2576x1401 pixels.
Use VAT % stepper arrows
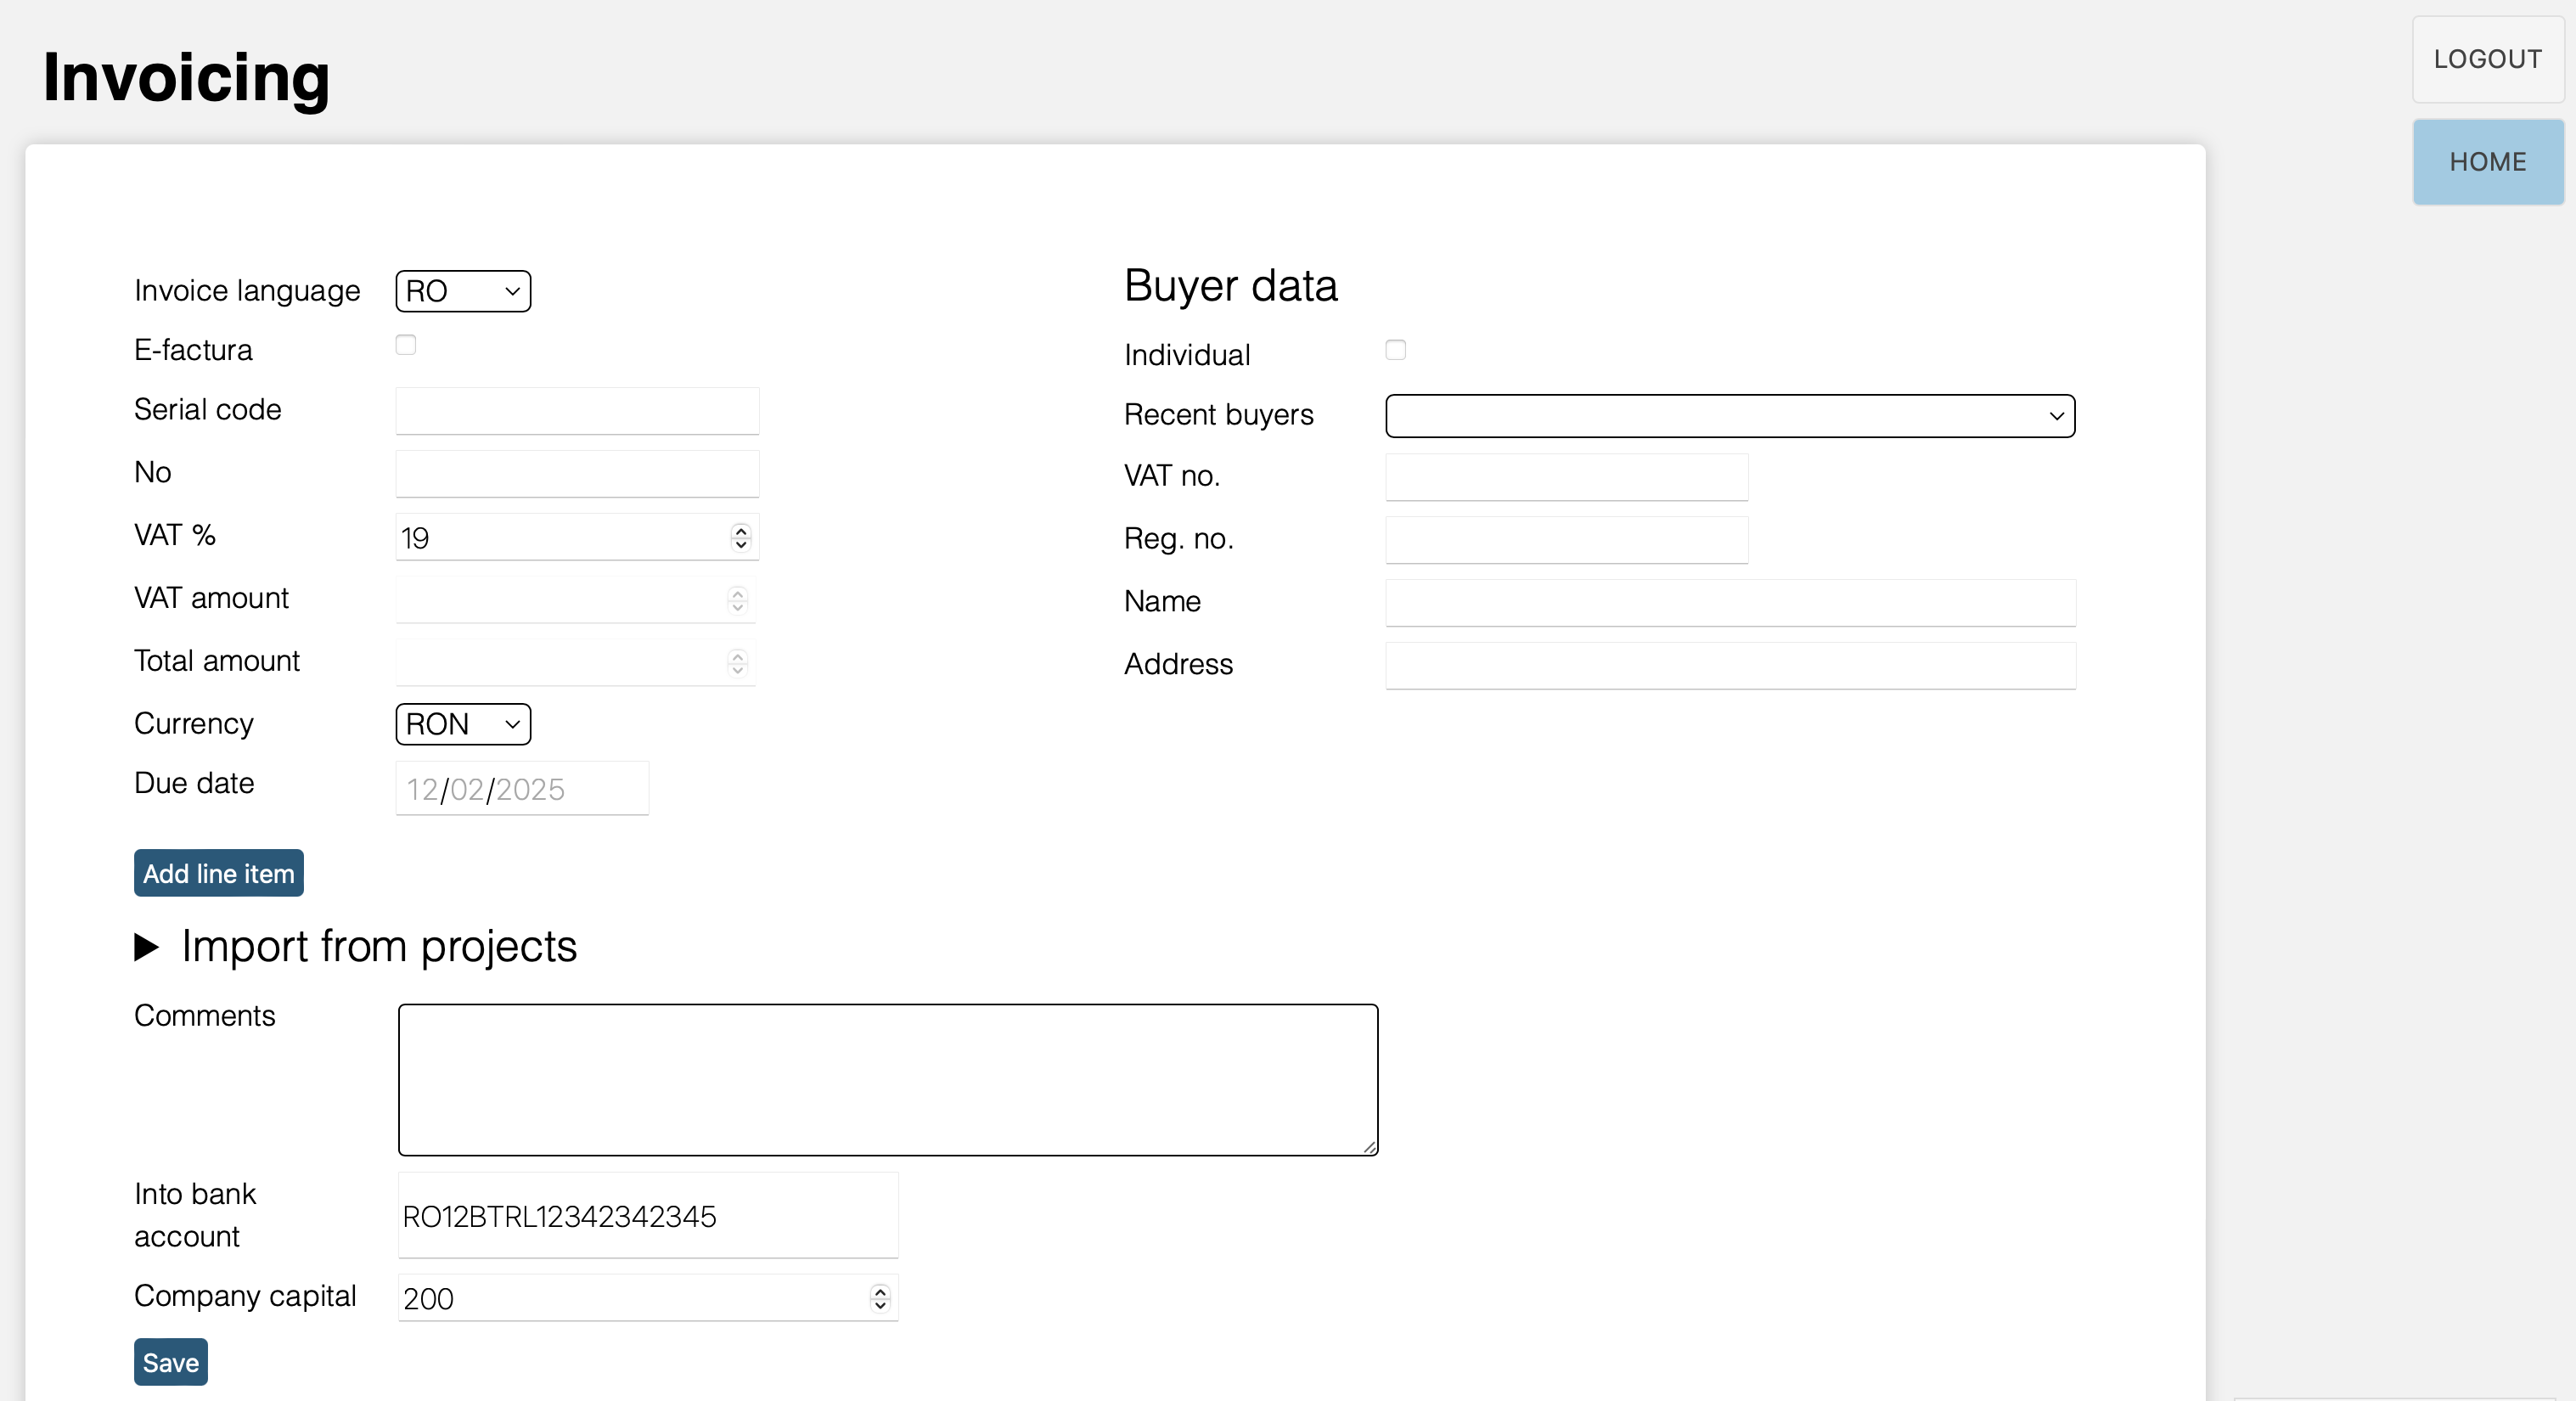click(x=740, y=537)
